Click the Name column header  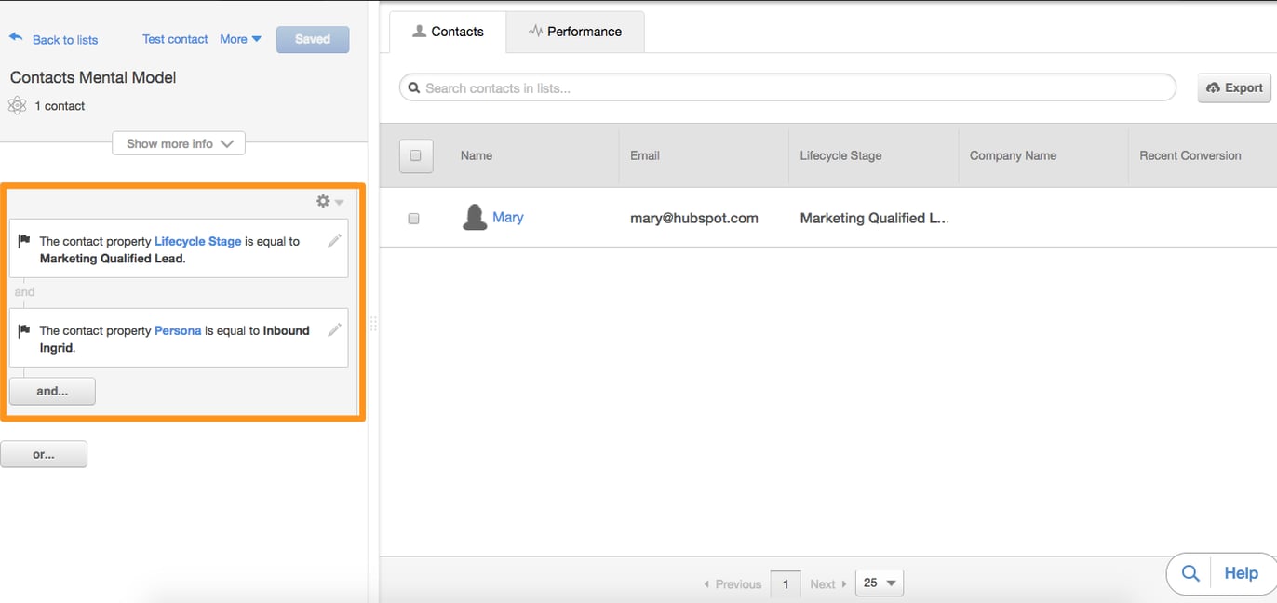tap(477, 155)
